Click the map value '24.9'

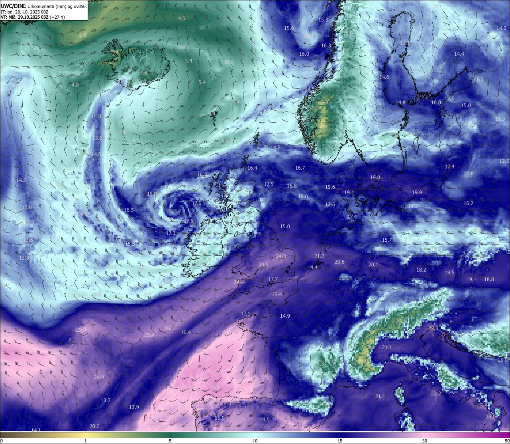(99, 377)
